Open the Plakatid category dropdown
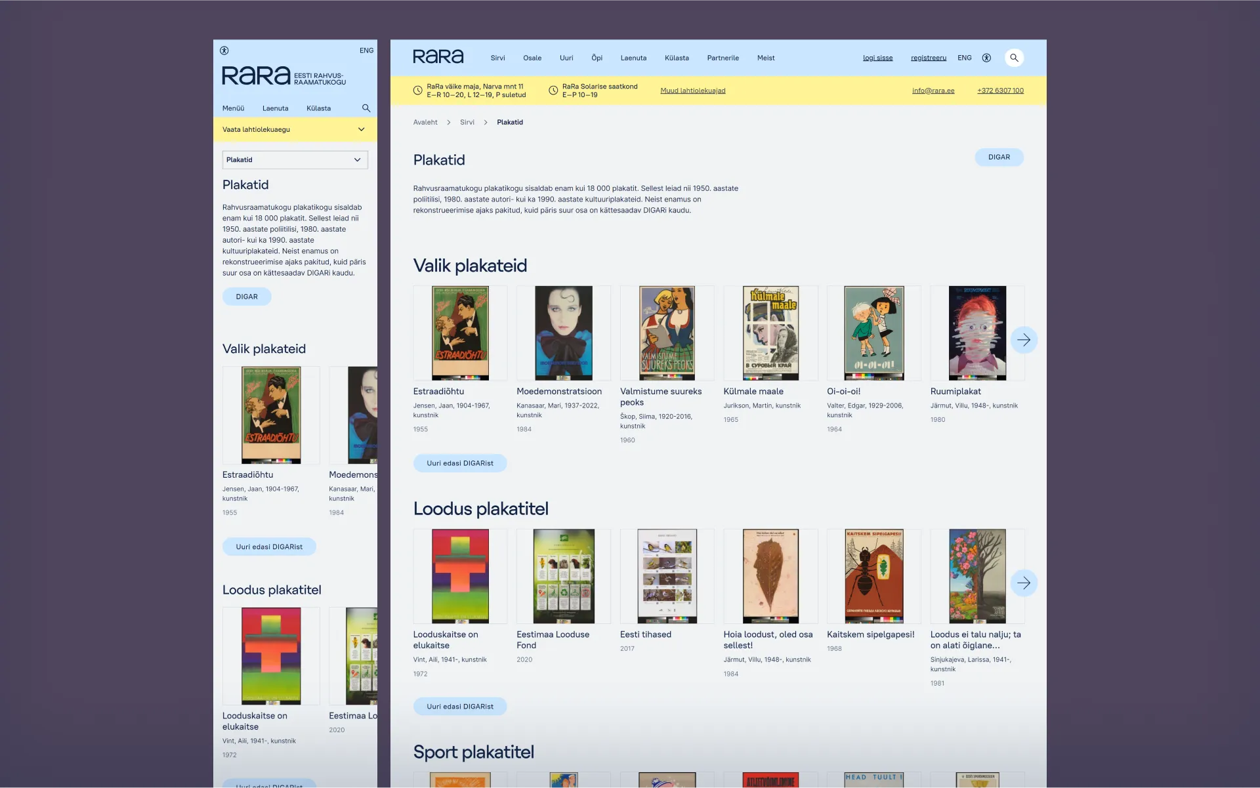 point(295,159)
